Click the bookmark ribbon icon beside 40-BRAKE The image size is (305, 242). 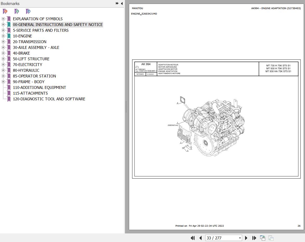click(x=9, y=53)
